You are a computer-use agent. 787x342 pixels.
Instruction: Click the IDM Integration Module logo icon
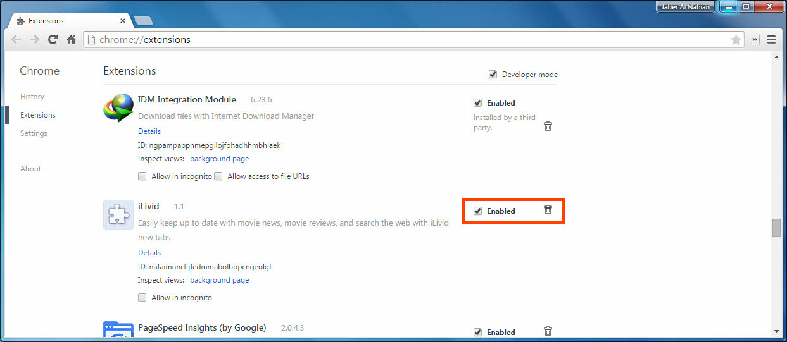(118, 108)
